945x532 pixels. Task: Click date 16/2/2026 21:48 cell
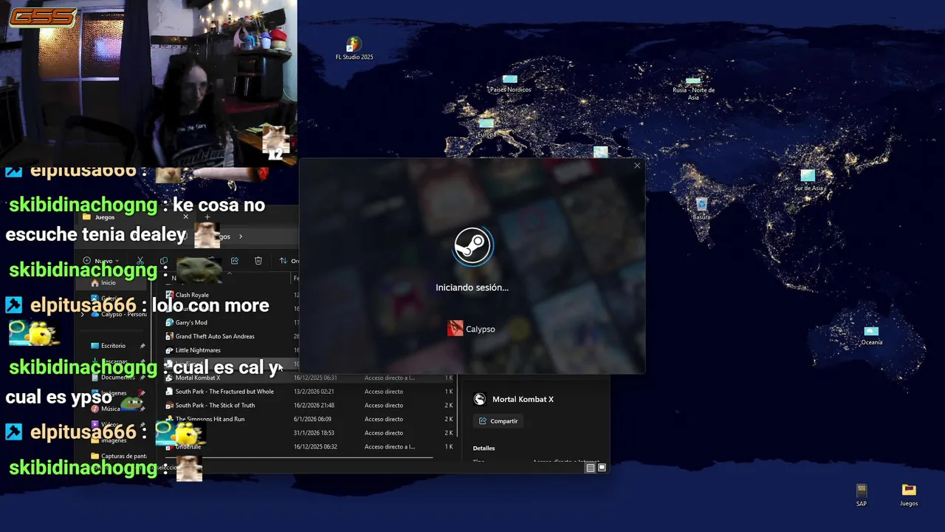coord(314,406)
